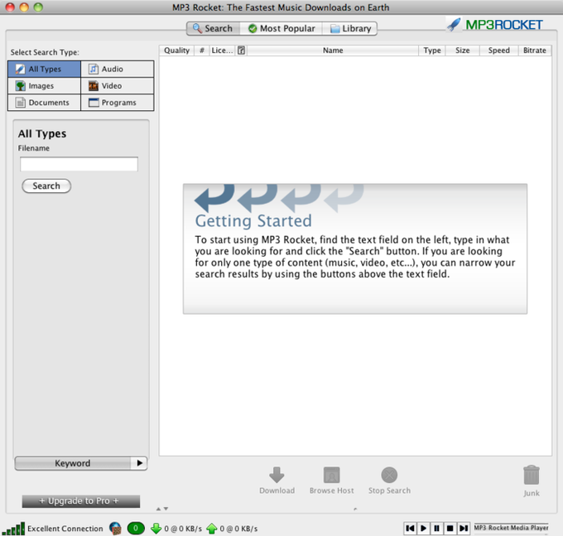The width and height of the screenshot is (563, 536).
Task: Select Video search type
Action: click(118, 86)
